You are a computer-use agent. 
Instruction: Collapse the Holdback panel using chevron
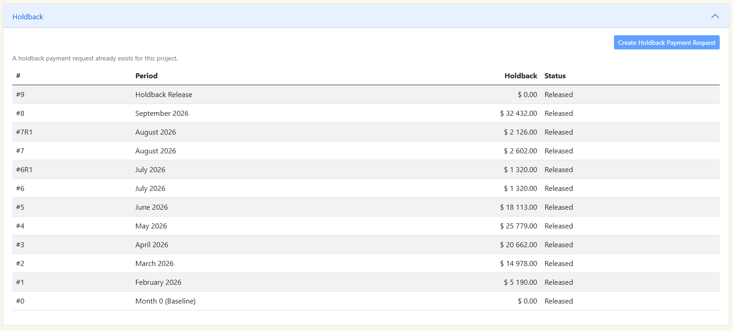coord(715,16)
